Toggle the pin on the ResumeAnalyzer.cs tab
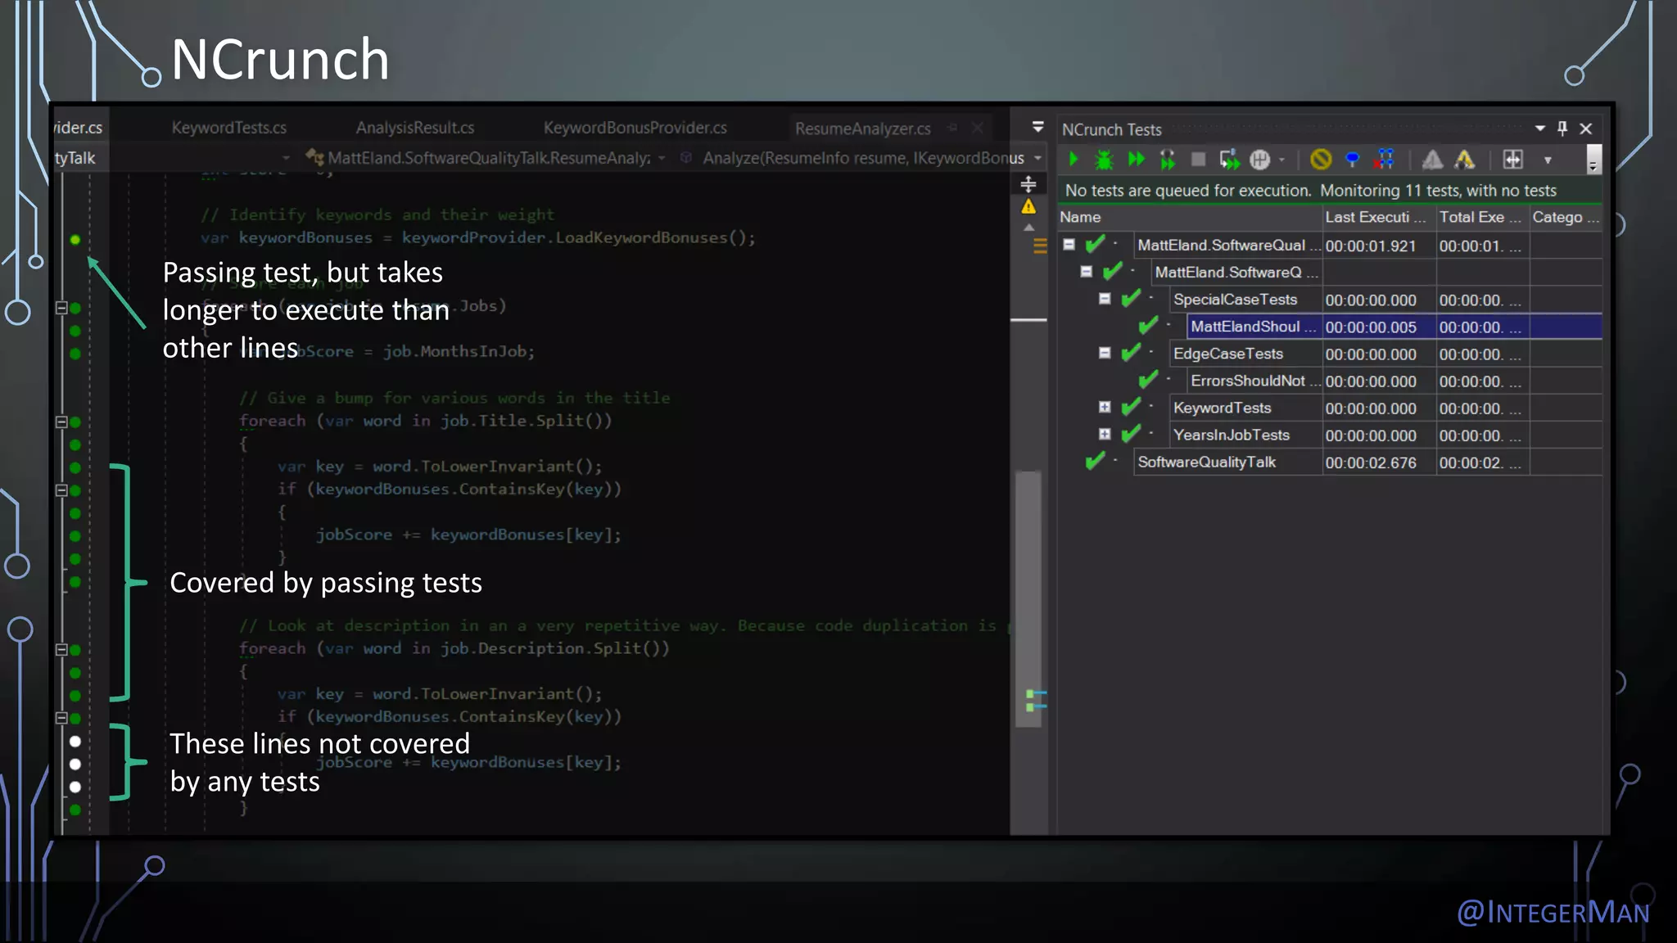Screen dimensions: 1677x943 point(953,129)
